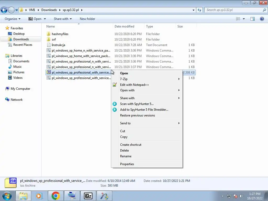Sort by the Name column header

point(79,26)
